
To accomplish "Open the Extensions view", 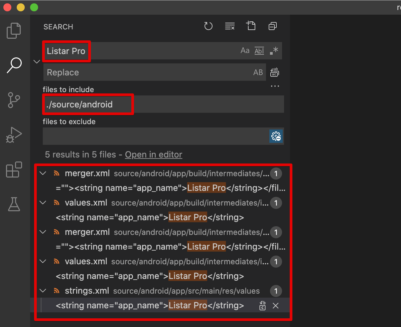I will point(14,170).
